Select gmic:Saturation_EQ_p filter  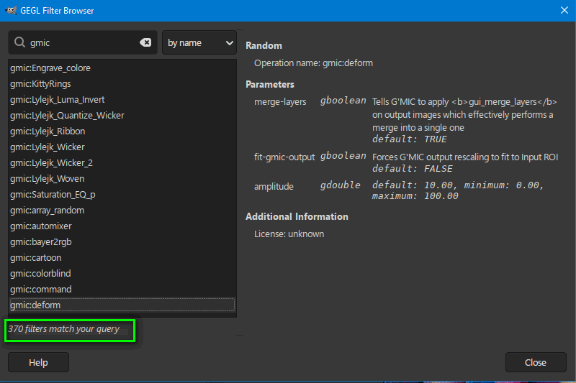tap(122, 194)
